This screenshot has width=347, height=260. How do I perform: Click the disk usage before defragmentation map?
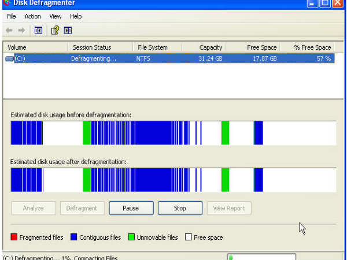[x=173, y=133]
